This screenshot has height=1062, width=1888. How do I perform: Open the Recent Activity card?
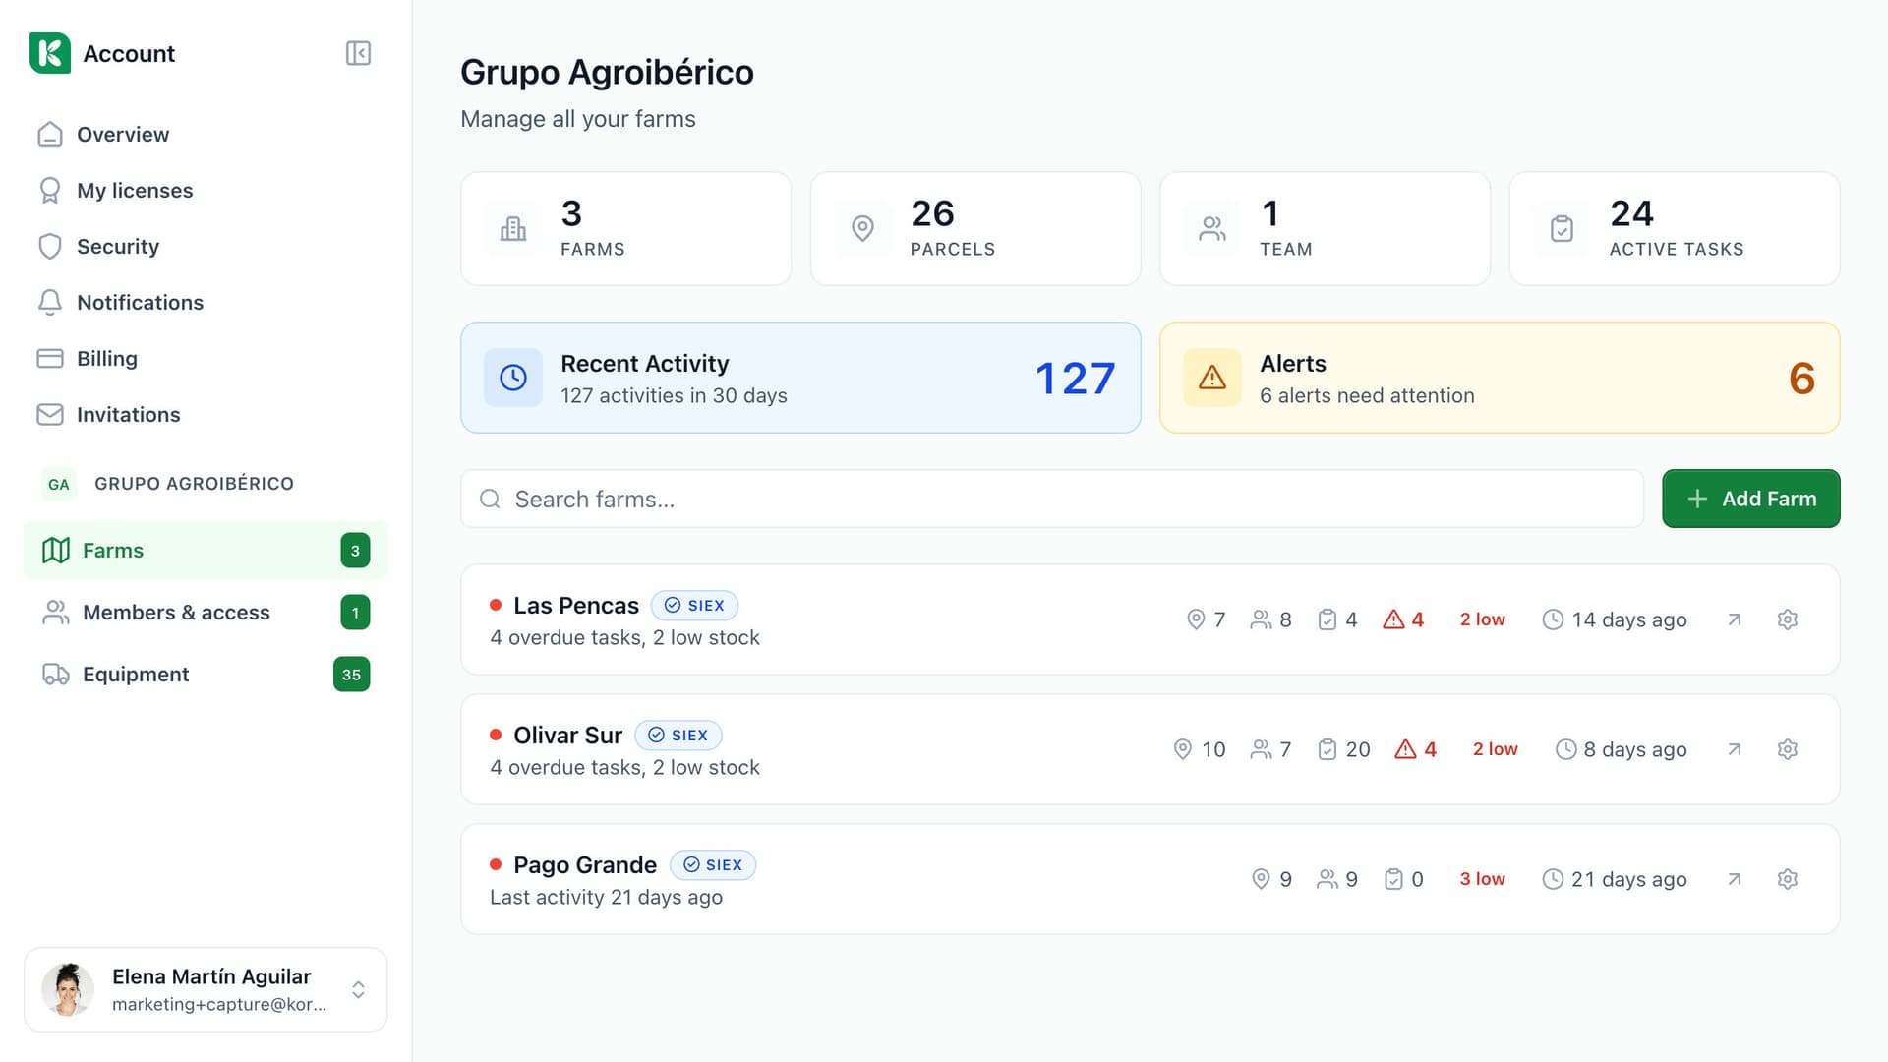click(800, 378)
